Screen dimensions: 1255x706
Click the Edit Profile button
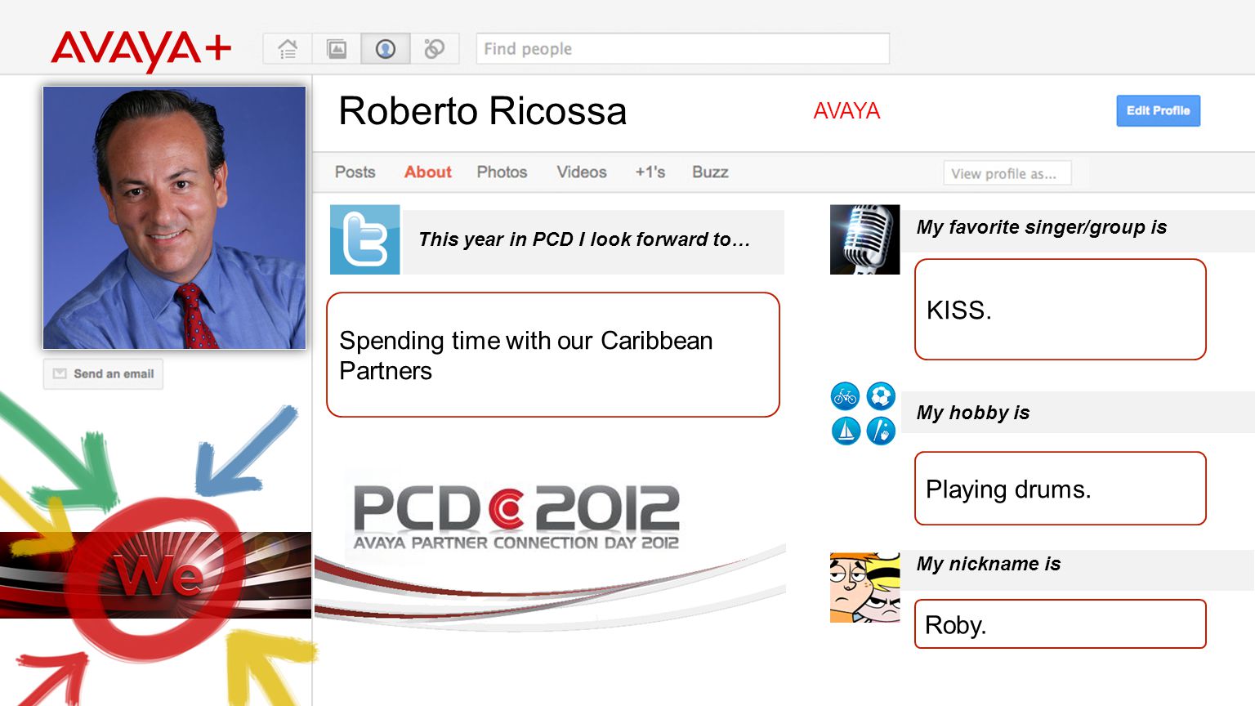pos(1159,111)
